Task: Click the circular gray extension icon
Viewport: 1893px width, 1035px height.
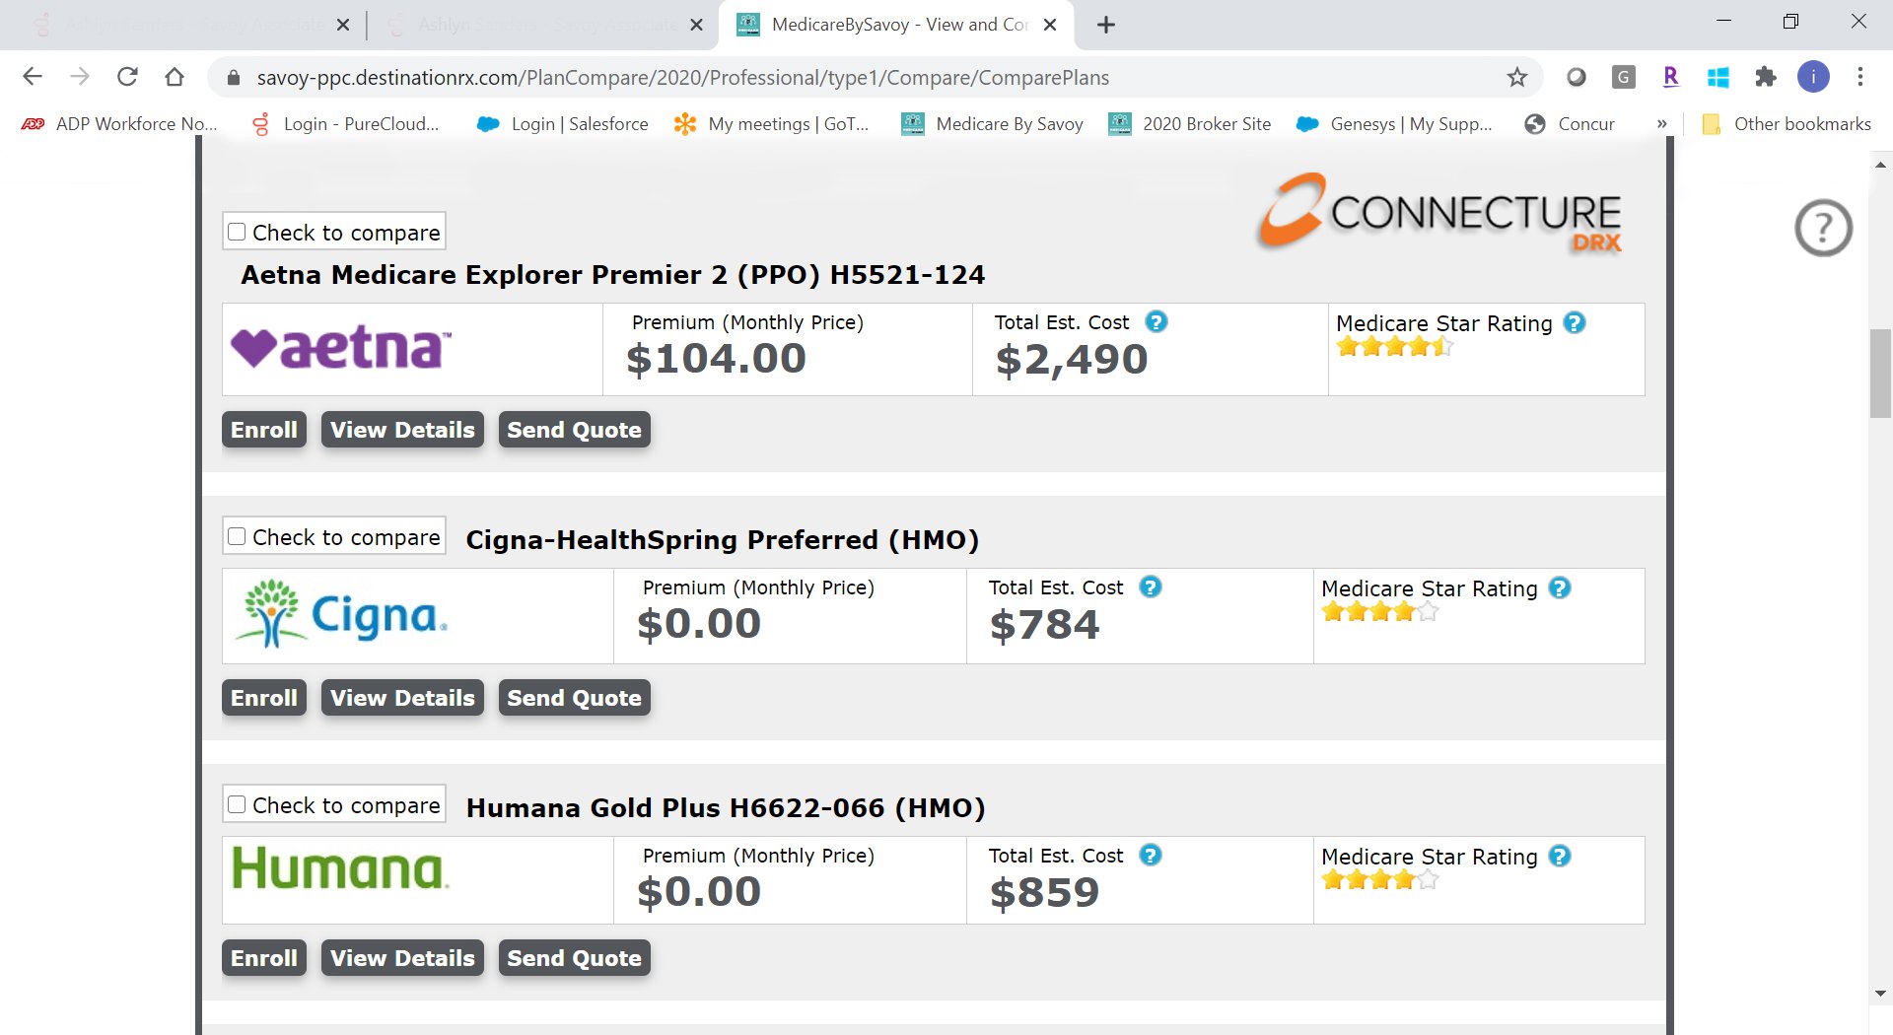Action: [x=1576, y=77]
